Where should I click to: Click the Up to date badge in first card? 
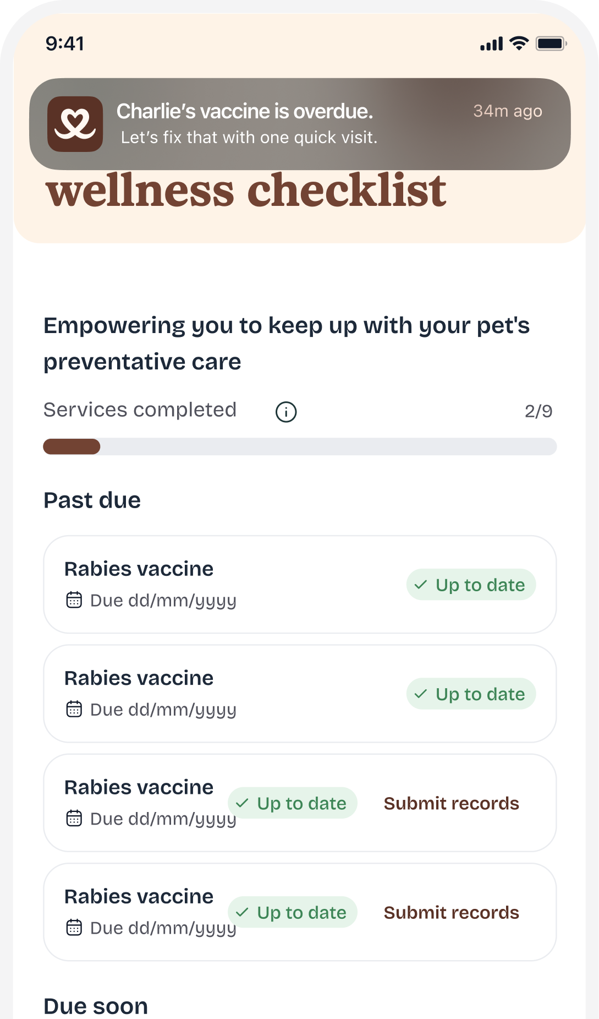471,585
